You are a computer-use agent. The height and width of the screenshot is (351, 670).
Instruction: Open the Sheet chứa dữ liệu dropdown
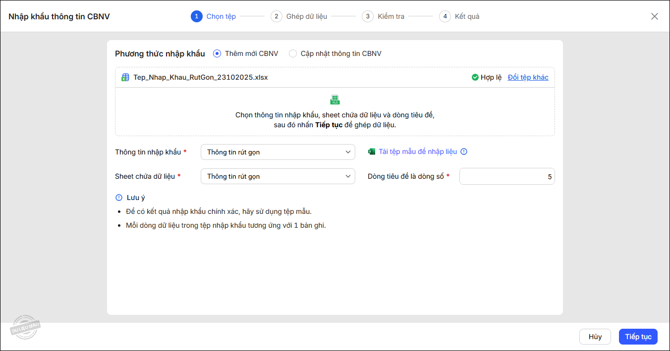click(278, 176)
